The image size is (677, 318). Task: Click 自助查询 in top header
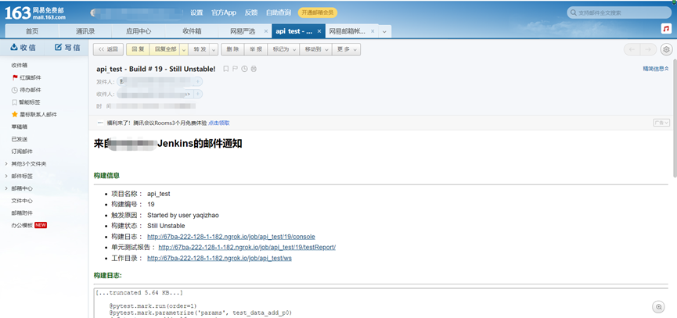tap(279, 13)
